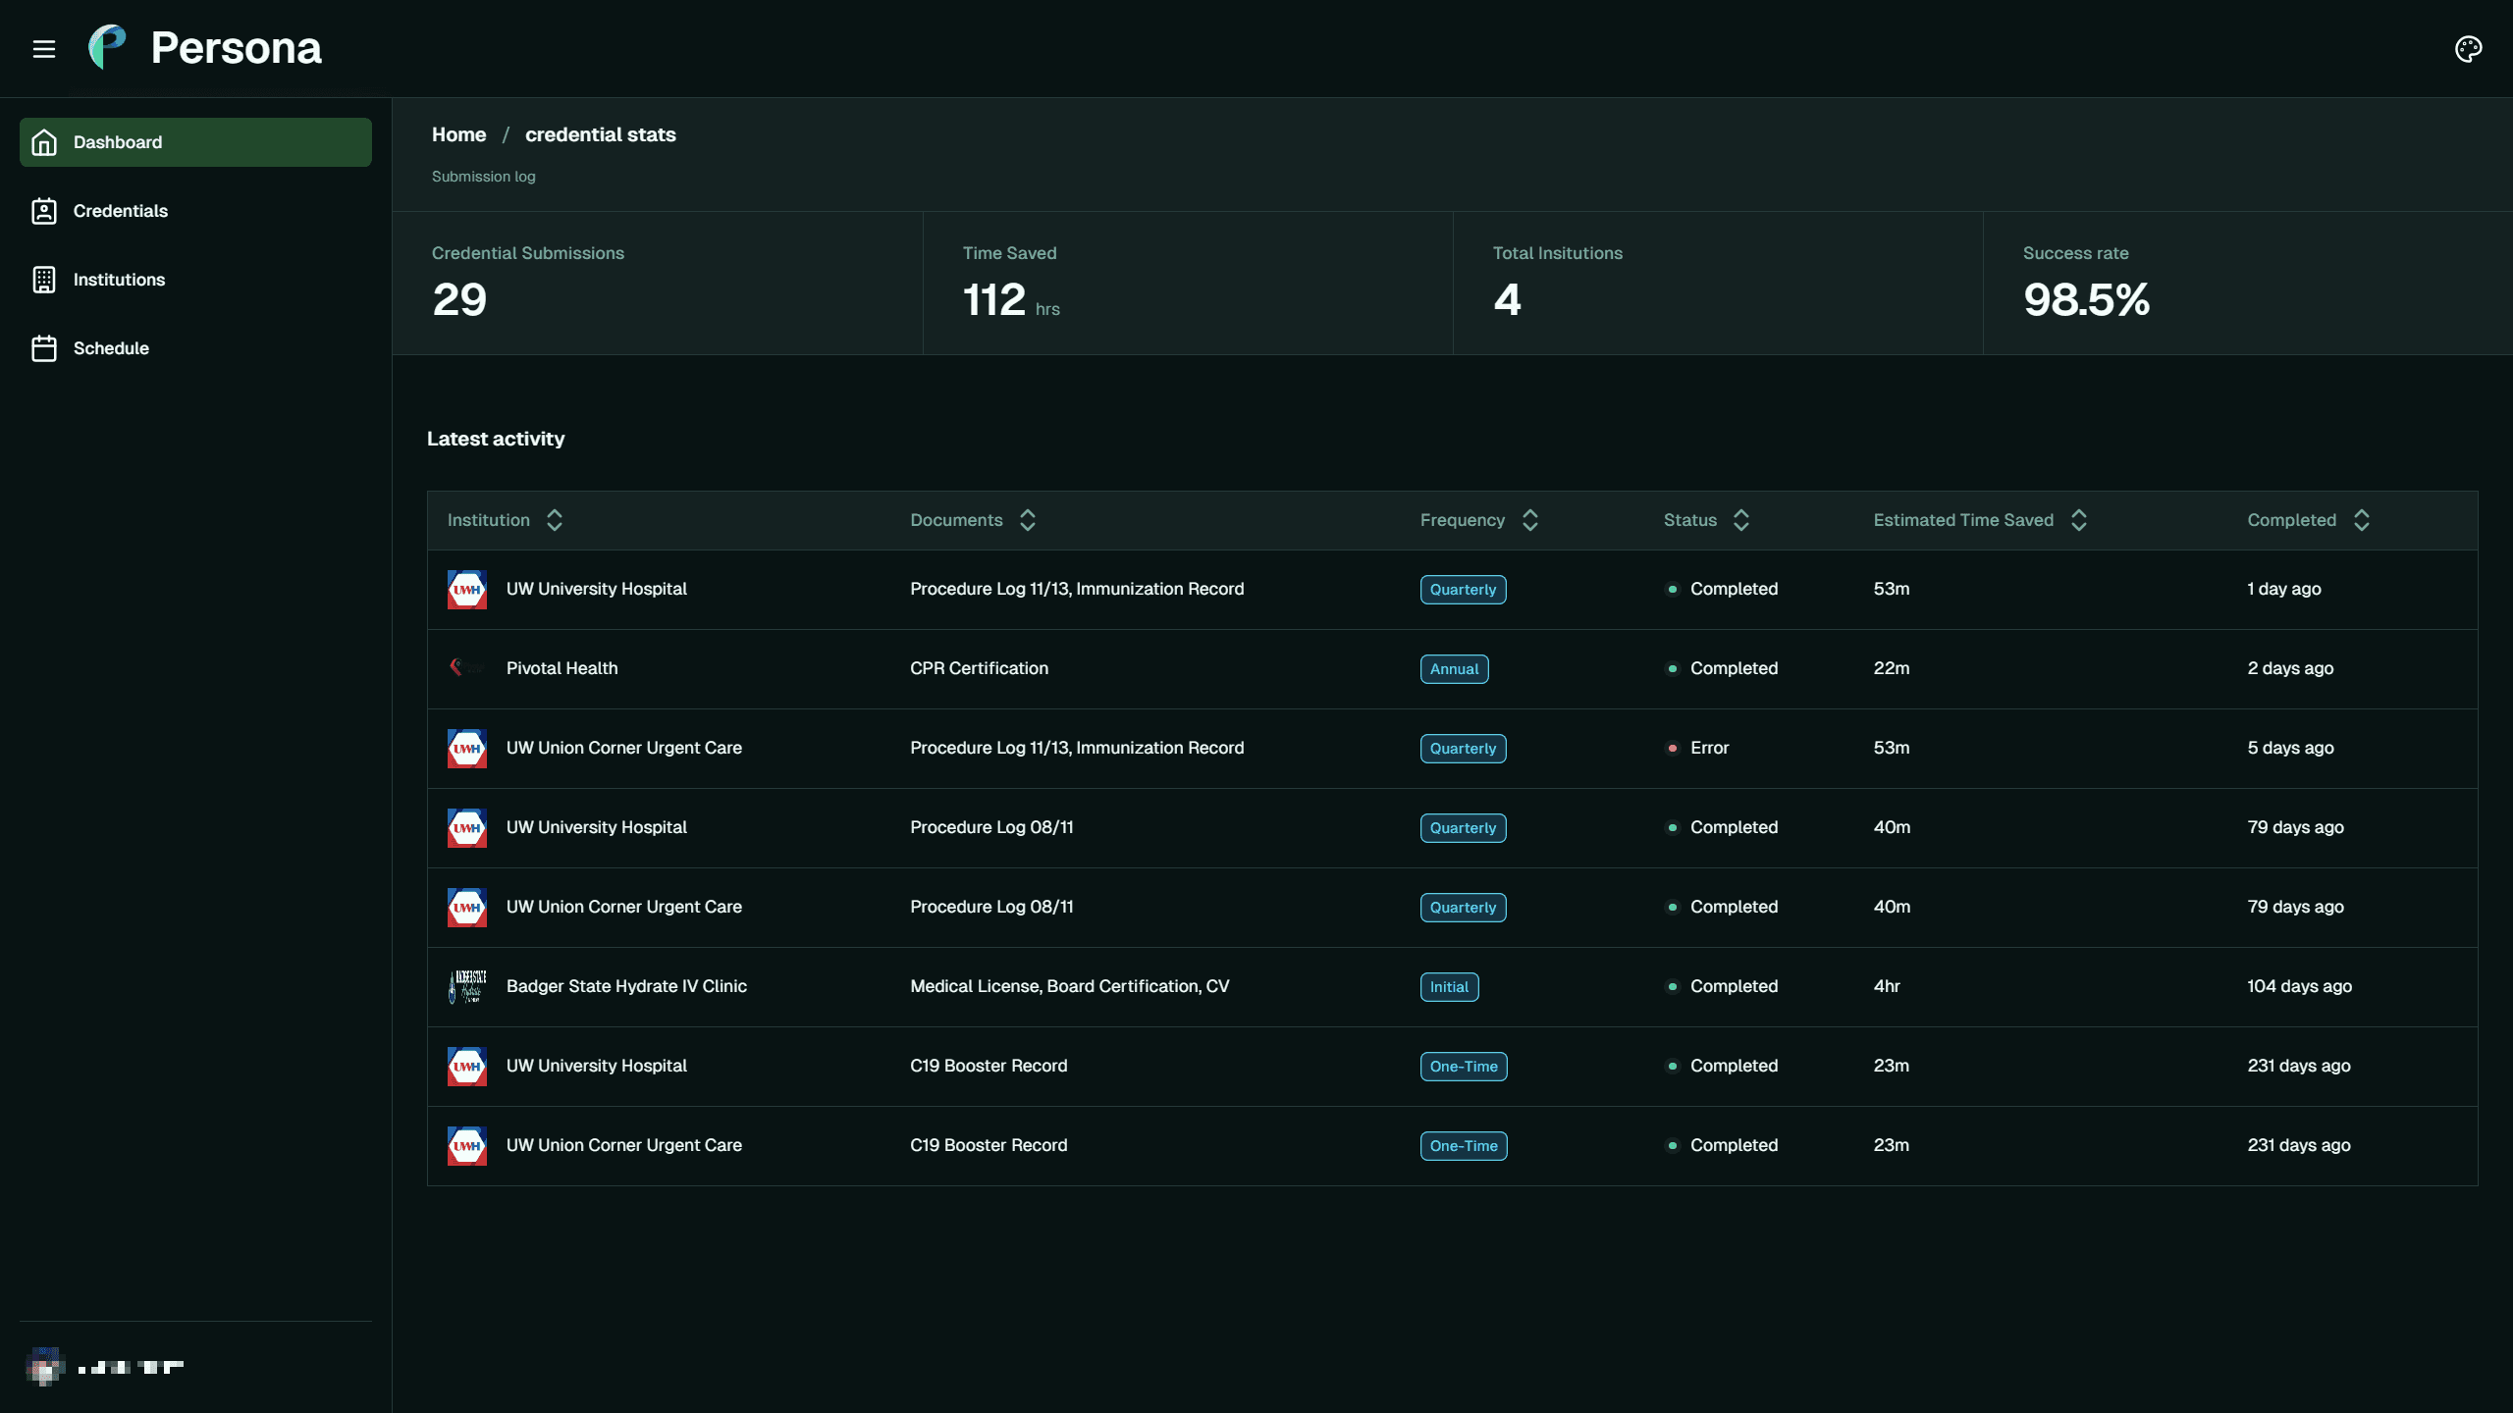This screenshot has height=1413, width=2513.
Task: Navigate to Home via breadcrumb
Action: tap(458, 134)
